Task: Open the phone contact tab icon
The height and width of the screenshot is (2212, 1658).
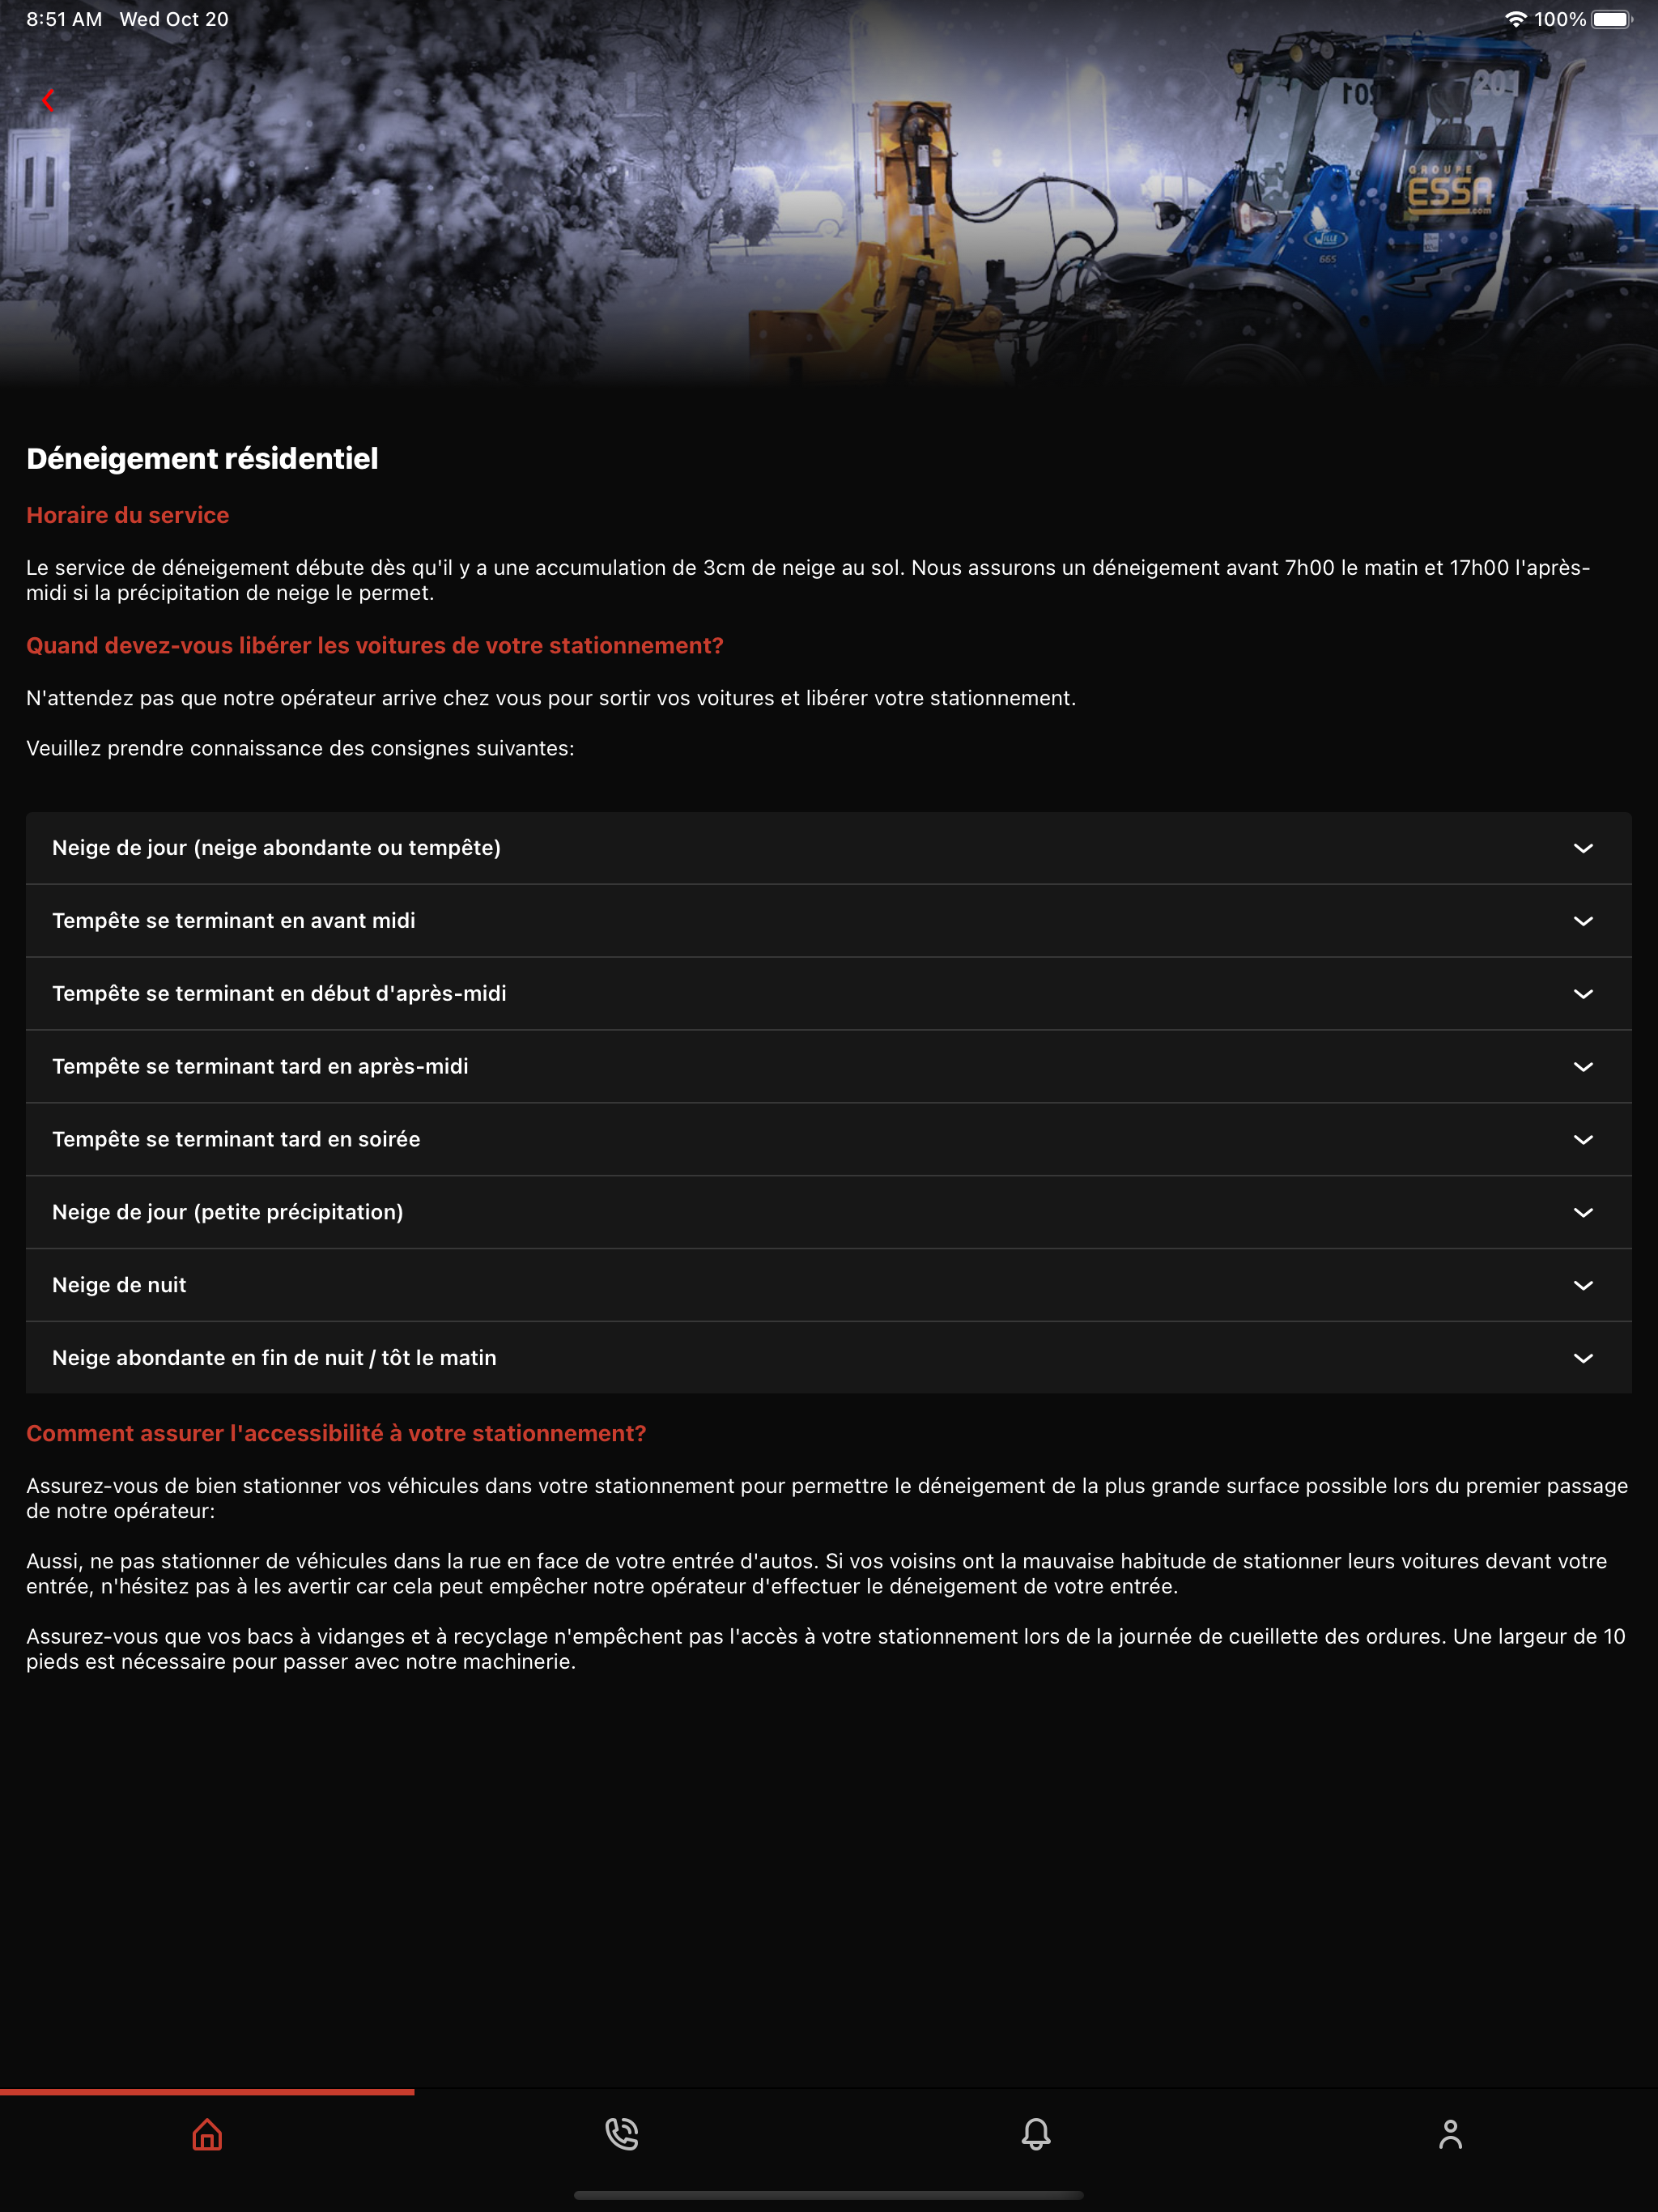Action: pyautogui.click(x=622, y=2135)
